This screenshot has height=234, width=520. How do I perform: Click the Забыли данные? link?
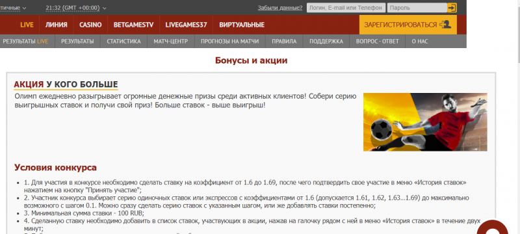280,8
